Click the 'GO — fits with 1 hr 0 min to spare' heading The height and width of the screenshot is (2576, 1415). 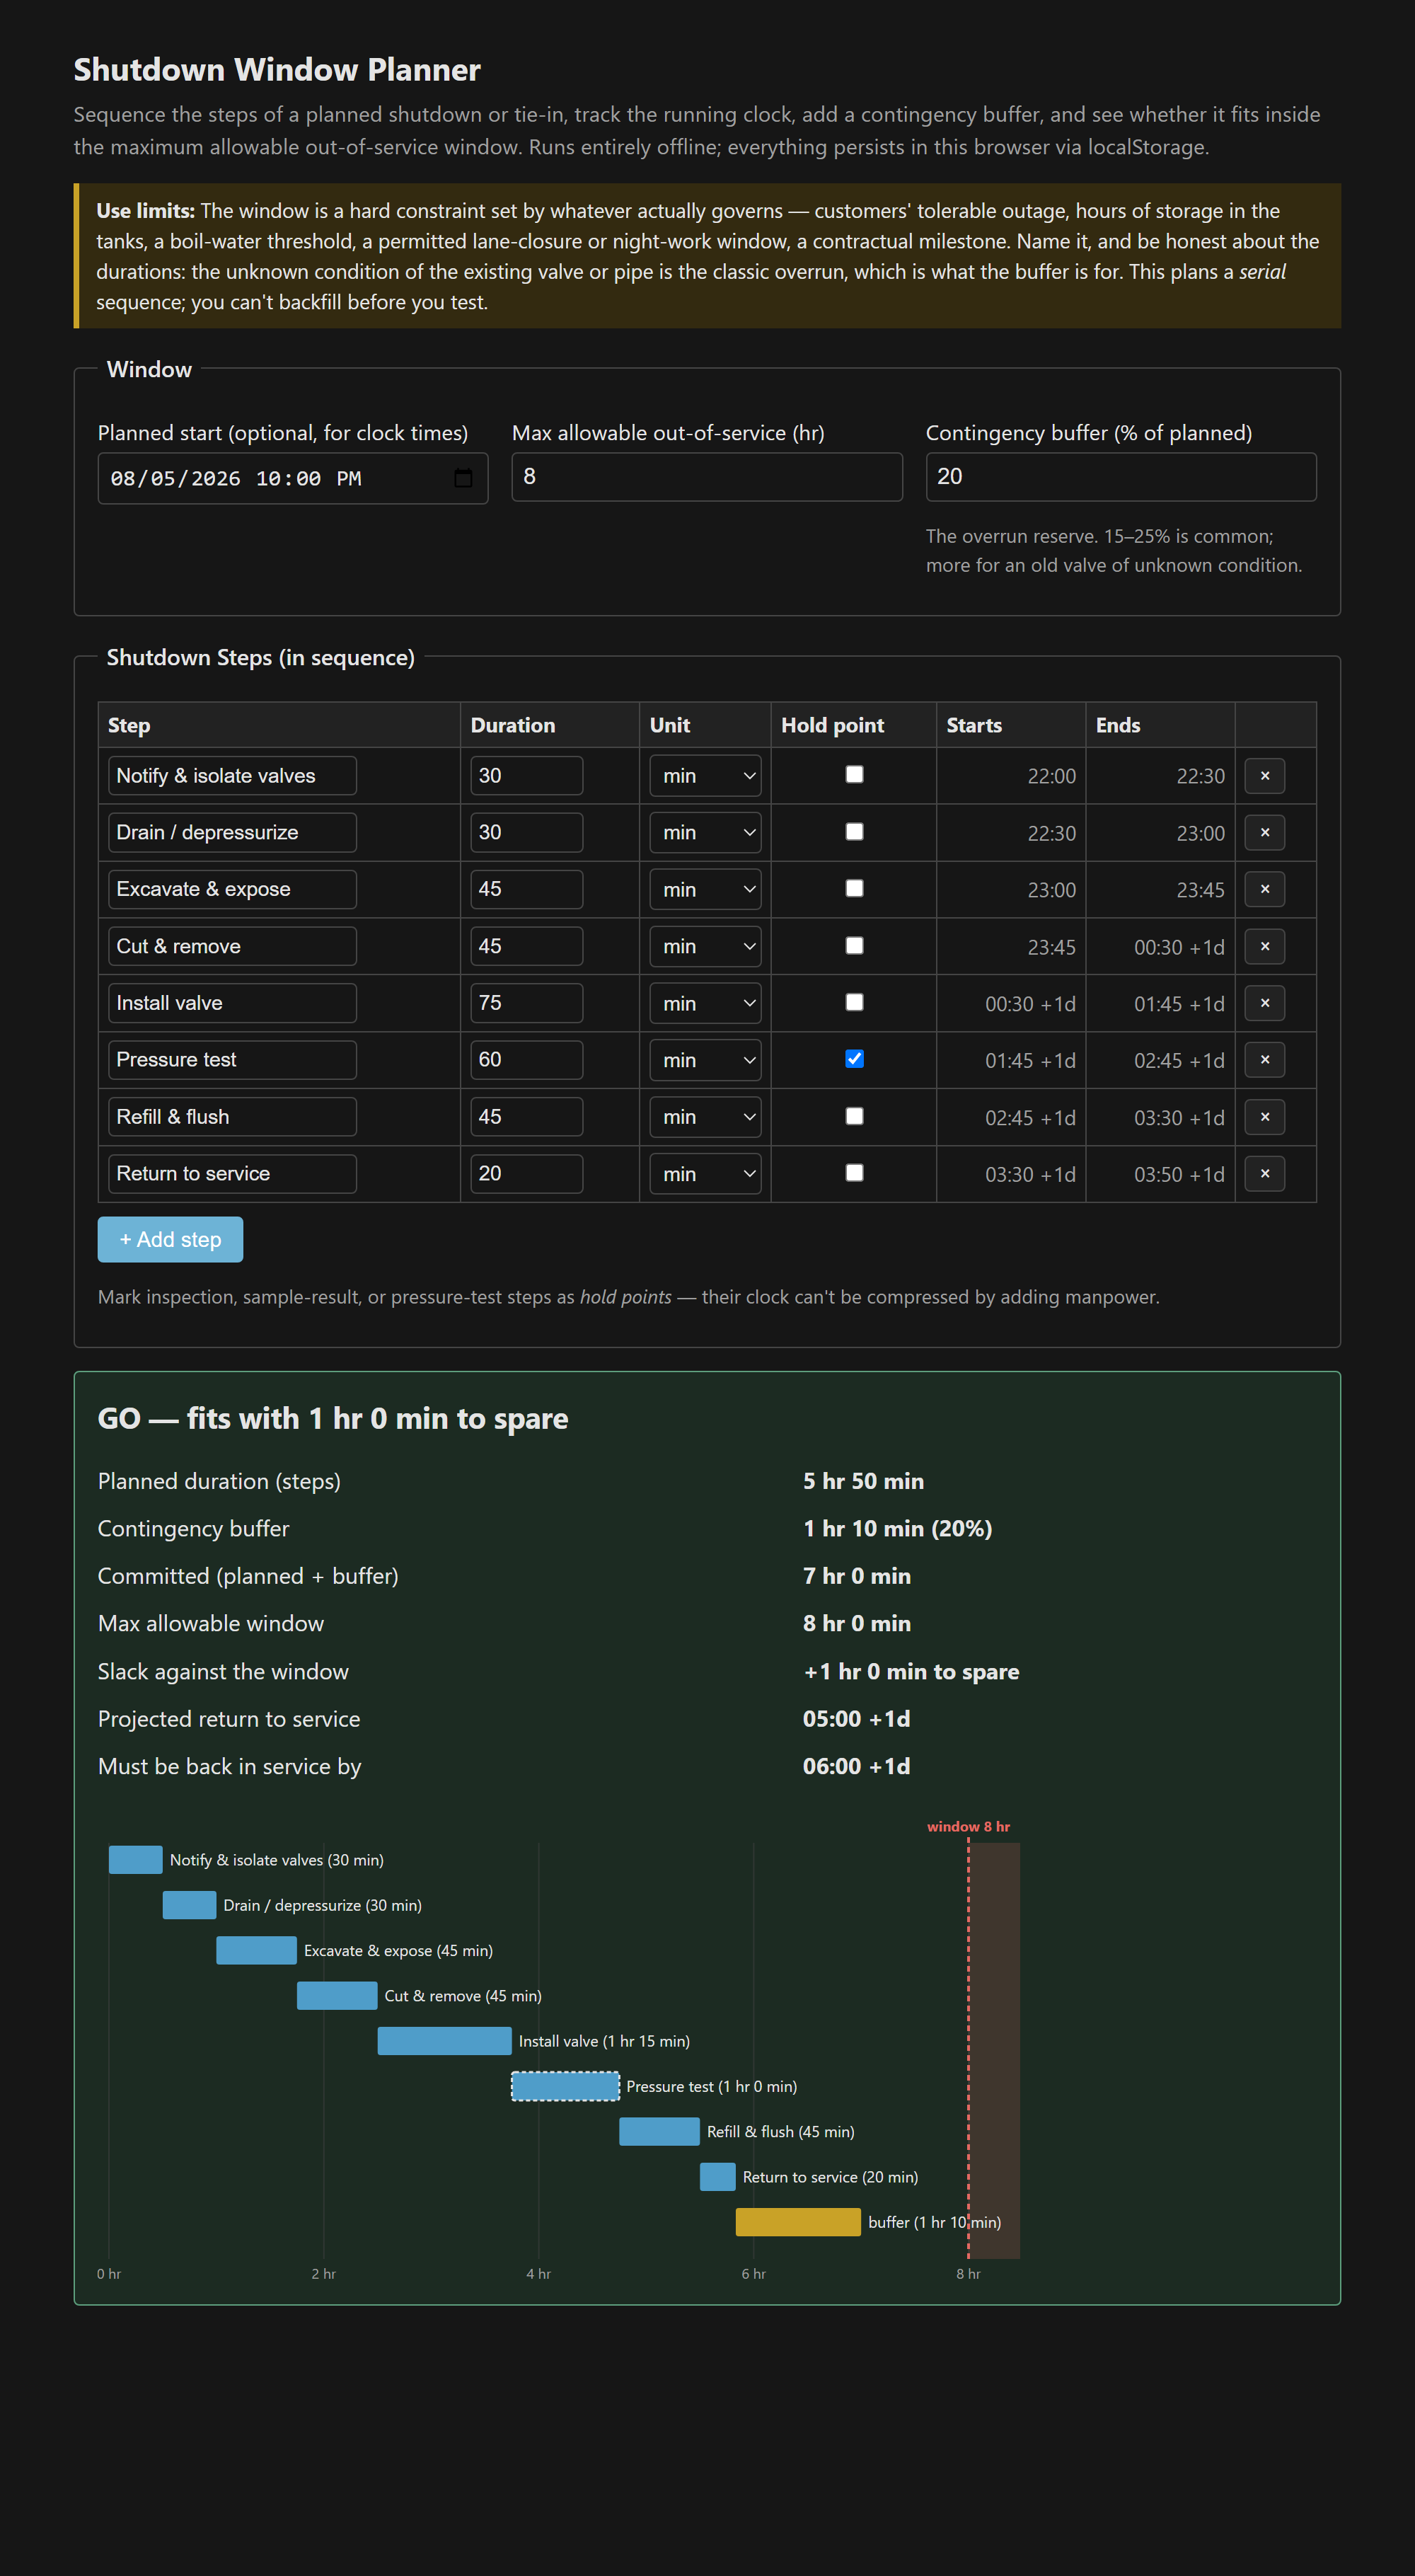pos(333,1419)
